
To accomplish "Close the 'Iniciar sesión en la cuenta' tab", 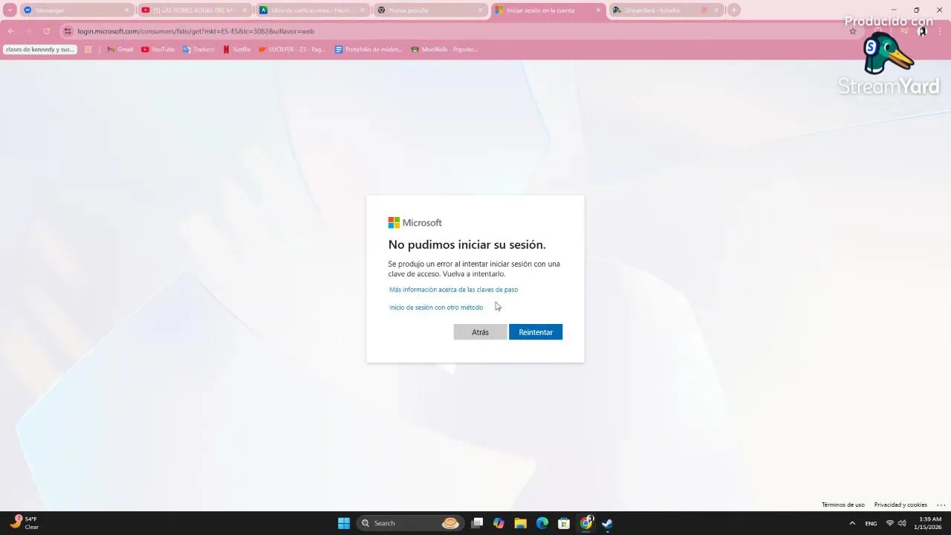I will (598, 10).
